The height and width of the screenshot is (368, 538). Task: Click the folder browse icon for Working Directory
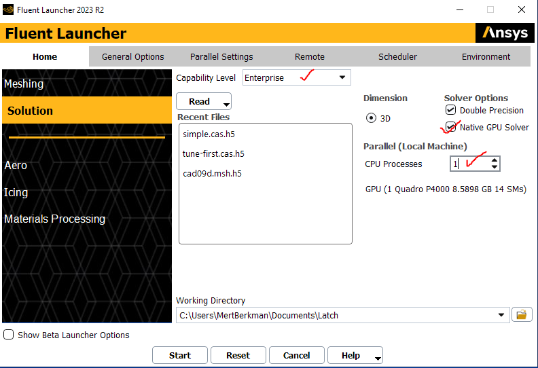pos(521,315)
